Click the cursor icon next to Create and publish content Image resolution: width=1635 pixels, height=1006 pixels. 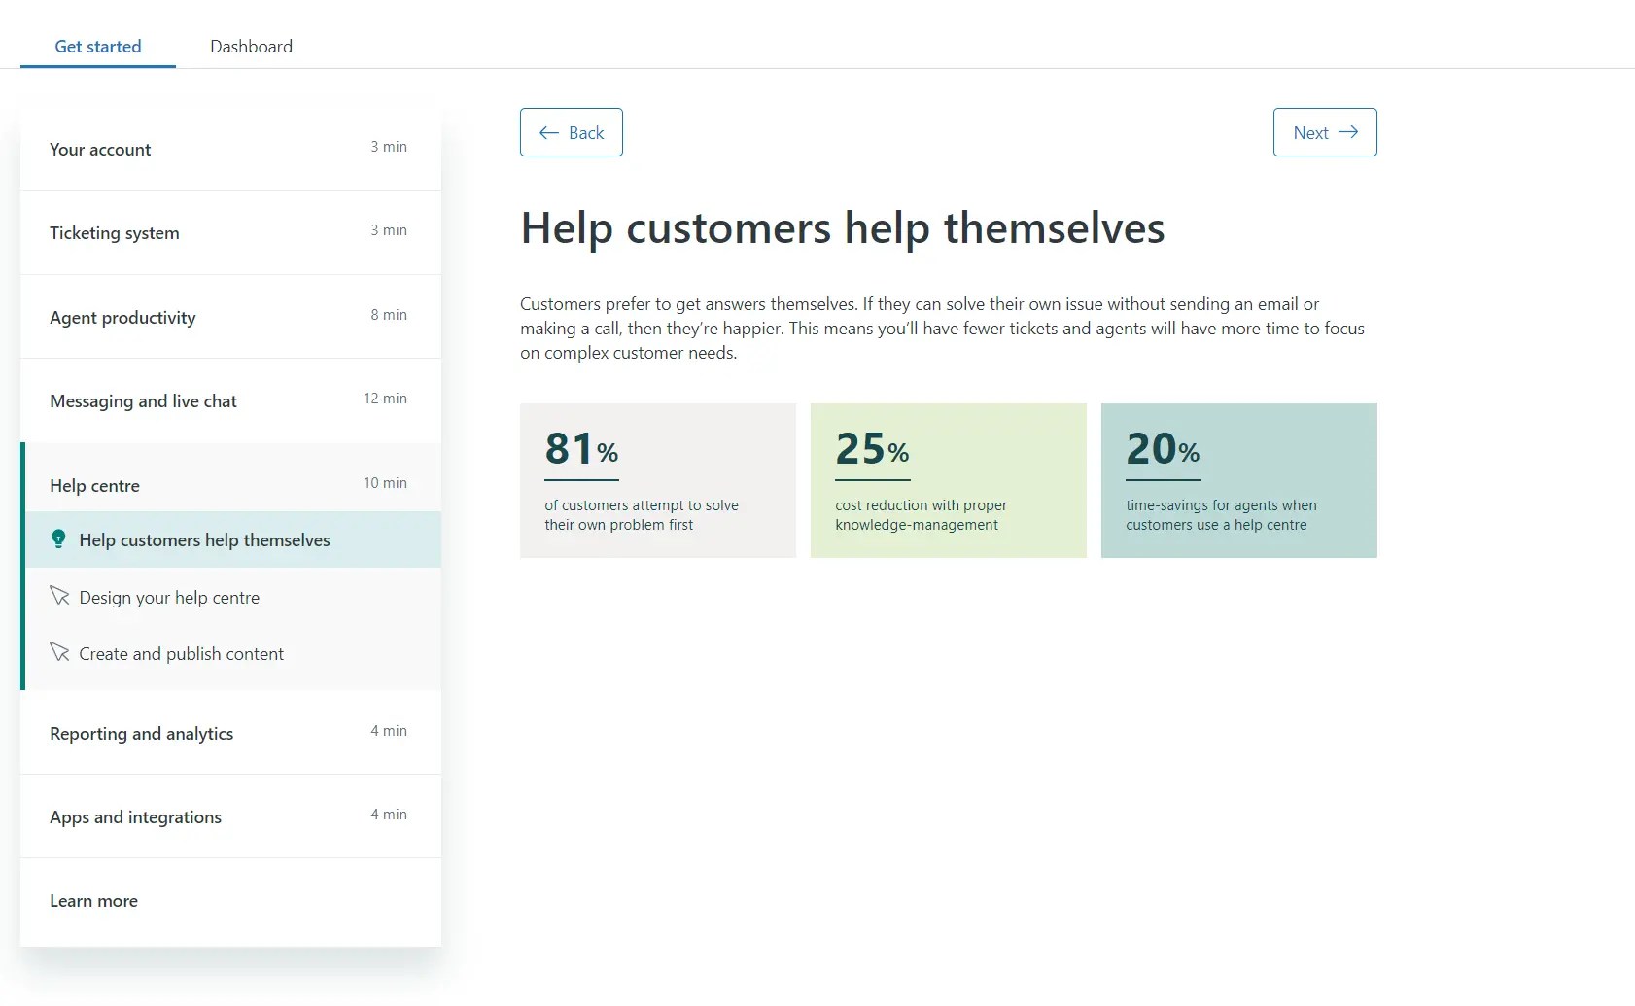click(x=59, y=652)
